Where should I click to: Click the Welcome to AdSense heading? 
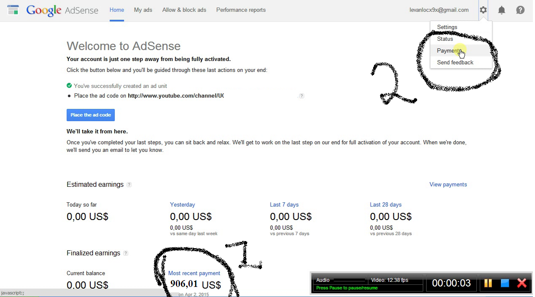124,46
